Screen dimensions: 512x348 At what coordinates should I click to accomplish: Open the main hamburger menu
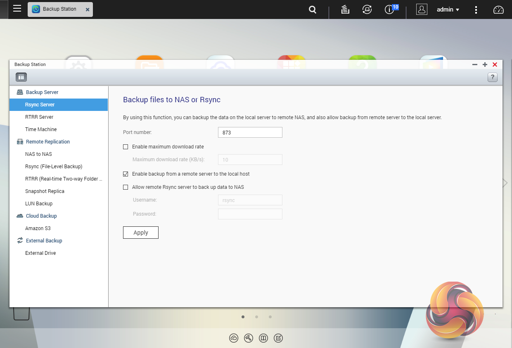[x=17, y=8]
